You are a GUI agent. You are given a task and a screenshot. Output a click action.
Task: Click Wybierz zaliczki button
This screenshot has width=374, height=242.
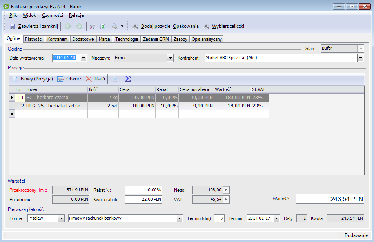(x=228, y=26)
